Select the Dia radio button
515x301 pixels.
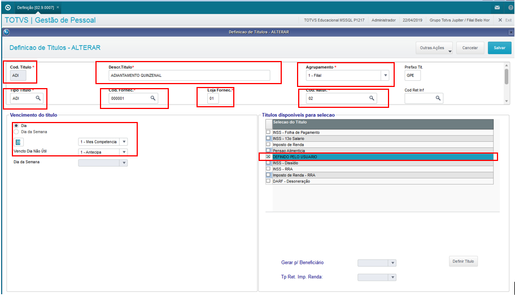click(x=16, y=125)
